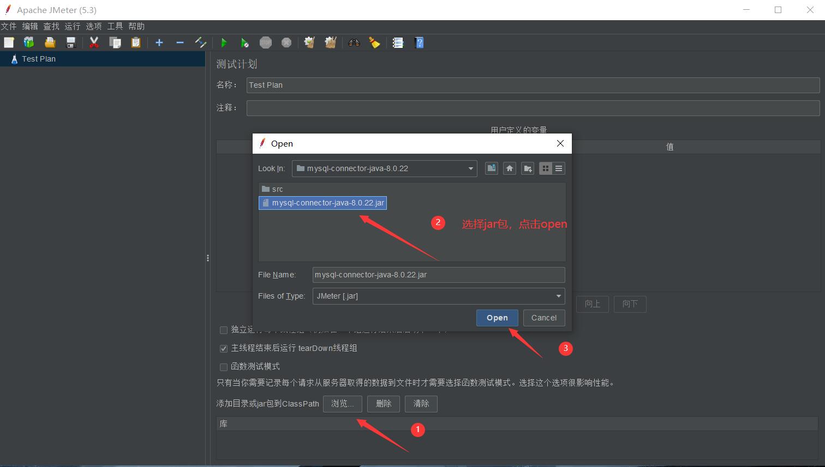Click the Clear All results icon
The height and width of the screenshot is (467, 825).
click(331, 43)
